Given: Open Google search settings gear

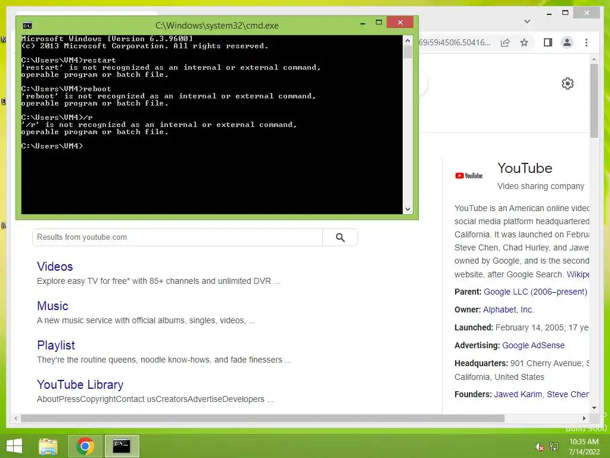Looking at the screenshot, I should (568, 83).
